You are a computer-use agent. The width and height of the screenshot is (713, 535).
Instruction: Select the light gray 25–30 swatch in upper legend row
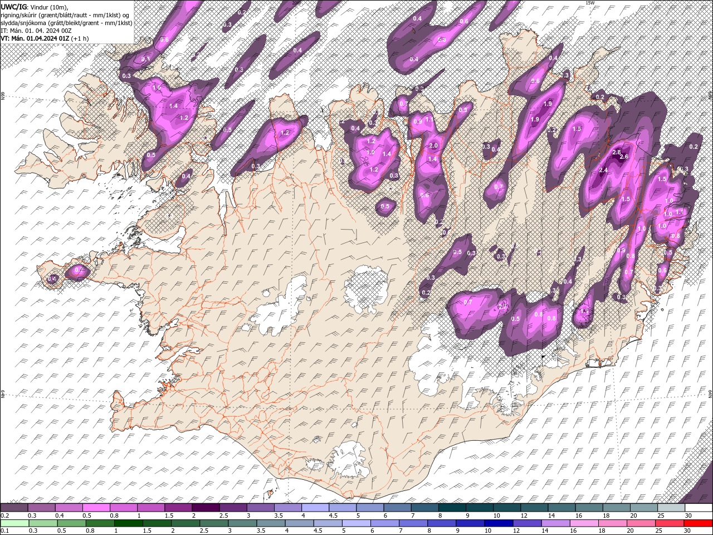click(672, 508)
